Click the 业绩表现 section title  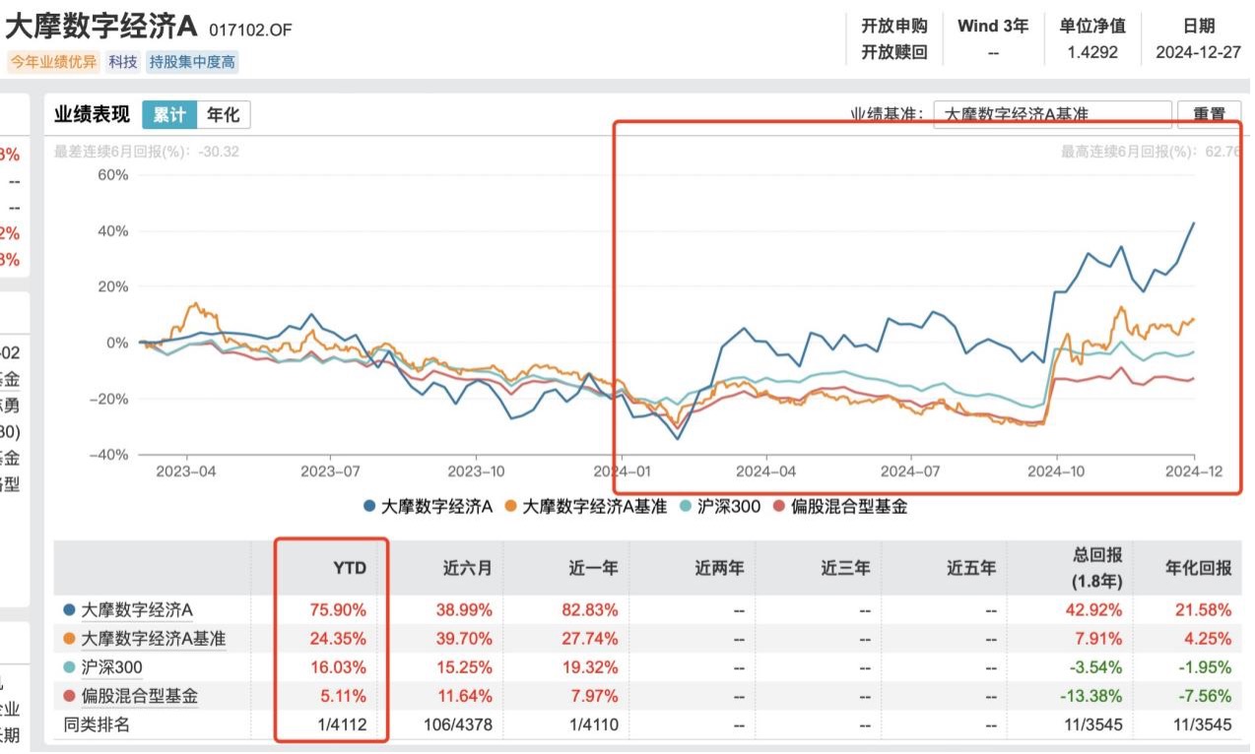tap(92, 114)
